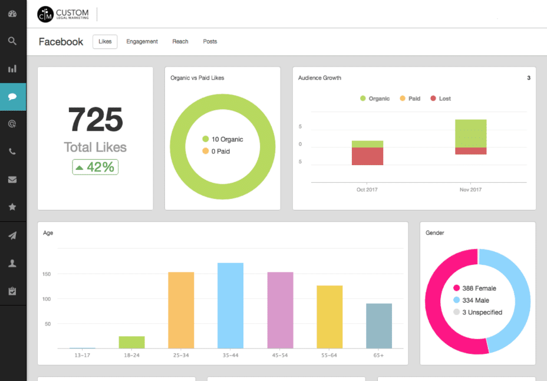Toggle the 3 Unspecified legend entry
The image size is (547, 381).
(x=477, y=312)
